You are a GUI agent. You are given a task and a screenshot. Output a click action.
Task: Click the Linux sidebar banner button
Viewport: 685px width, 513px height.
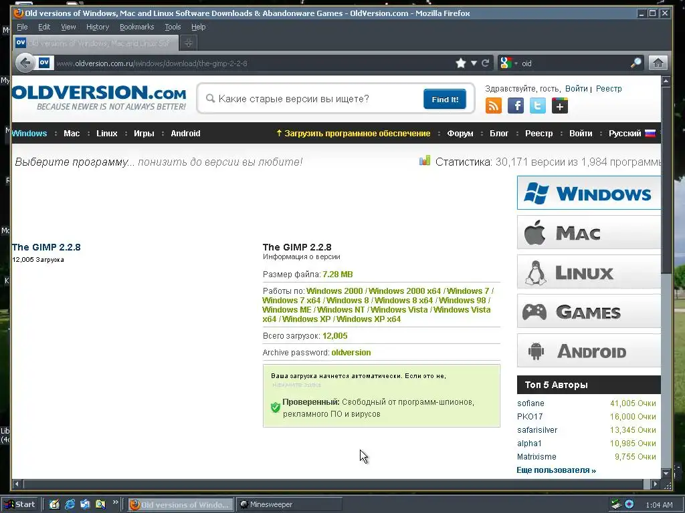[x=589, y=272]
